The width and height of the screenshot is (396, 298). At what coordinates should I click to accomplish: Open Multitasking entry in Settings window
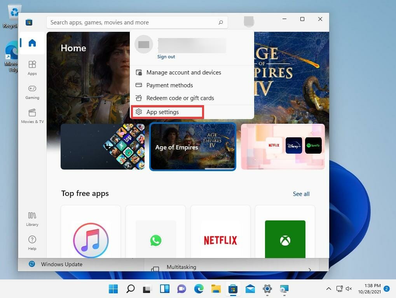point(232,267)
